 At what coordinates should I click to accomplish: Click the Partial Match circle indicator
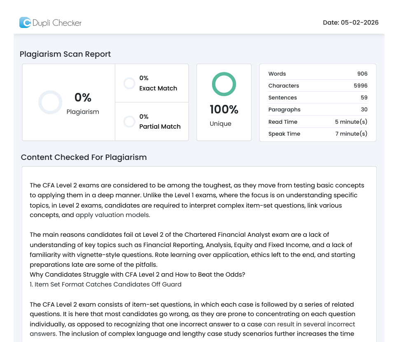click(x=129, y=122)
